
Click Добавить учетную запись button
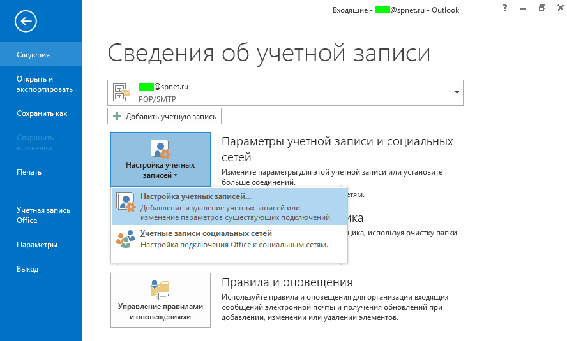click(x=164, y=116)
